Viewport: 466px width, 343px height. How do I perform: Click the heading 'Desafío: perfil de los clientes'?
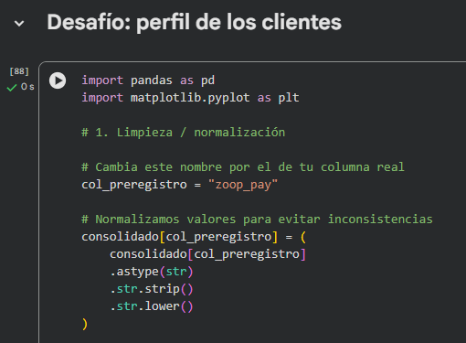pyautogui.click(x=195, y=22)
